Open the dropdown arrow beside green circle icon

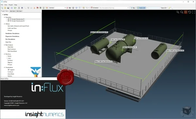click(x=16, y=8)
